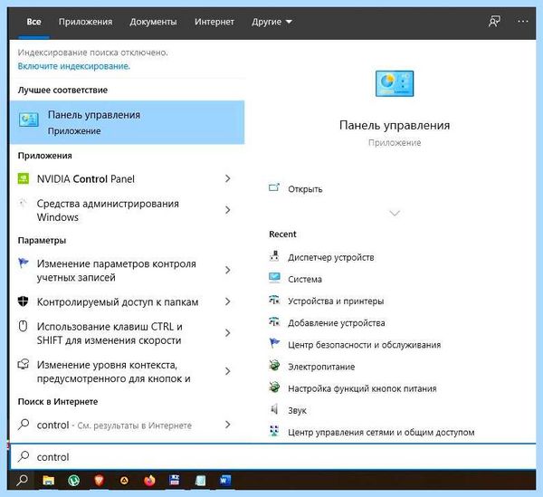
Task: Switch to the Интернет tab
Action: [214, 22]
